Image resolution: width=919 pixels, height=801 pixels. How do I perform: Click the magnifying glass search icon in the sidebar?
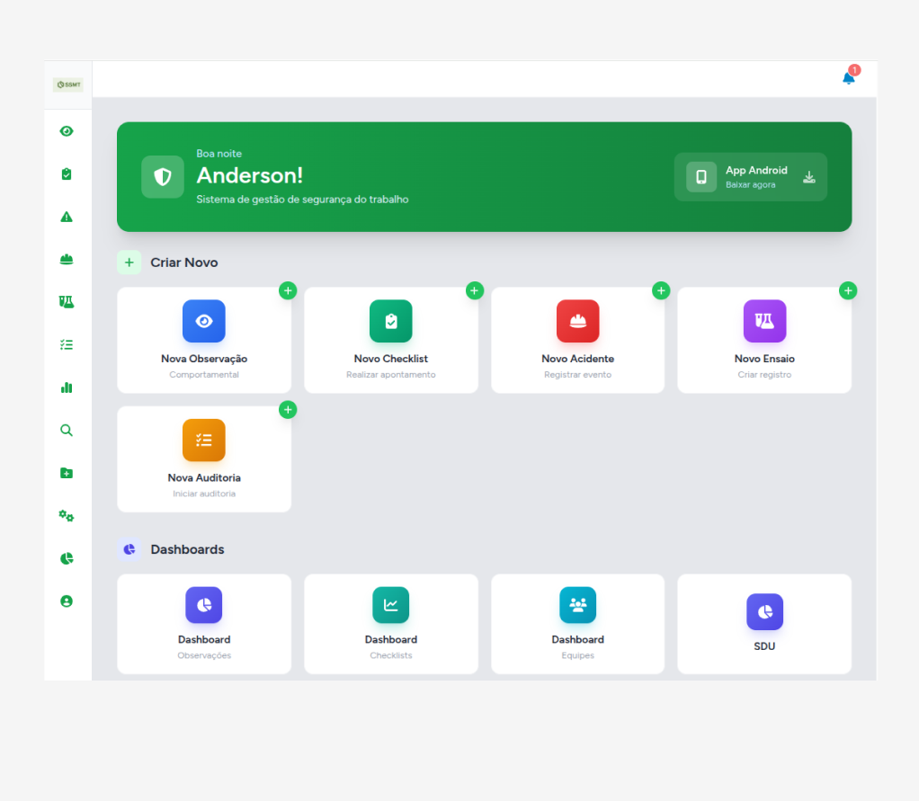(67, 431)
